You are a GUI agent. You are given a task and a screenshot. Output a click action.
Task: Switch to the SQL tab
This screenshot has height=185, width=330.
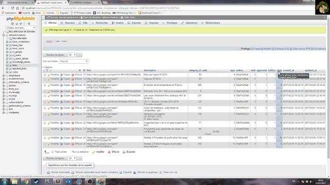point(83,23)
